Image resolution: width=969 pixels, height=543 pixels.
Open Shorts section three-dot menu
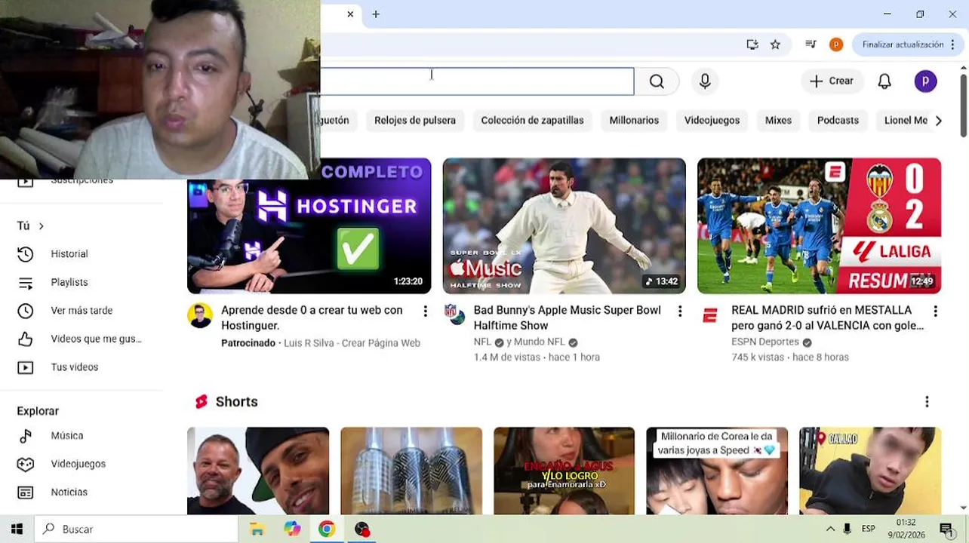pyautogui.click(x=927, y=402)
